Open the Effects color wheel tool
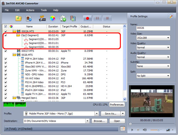This screenshot has width=178, height=135. point(53,18)
